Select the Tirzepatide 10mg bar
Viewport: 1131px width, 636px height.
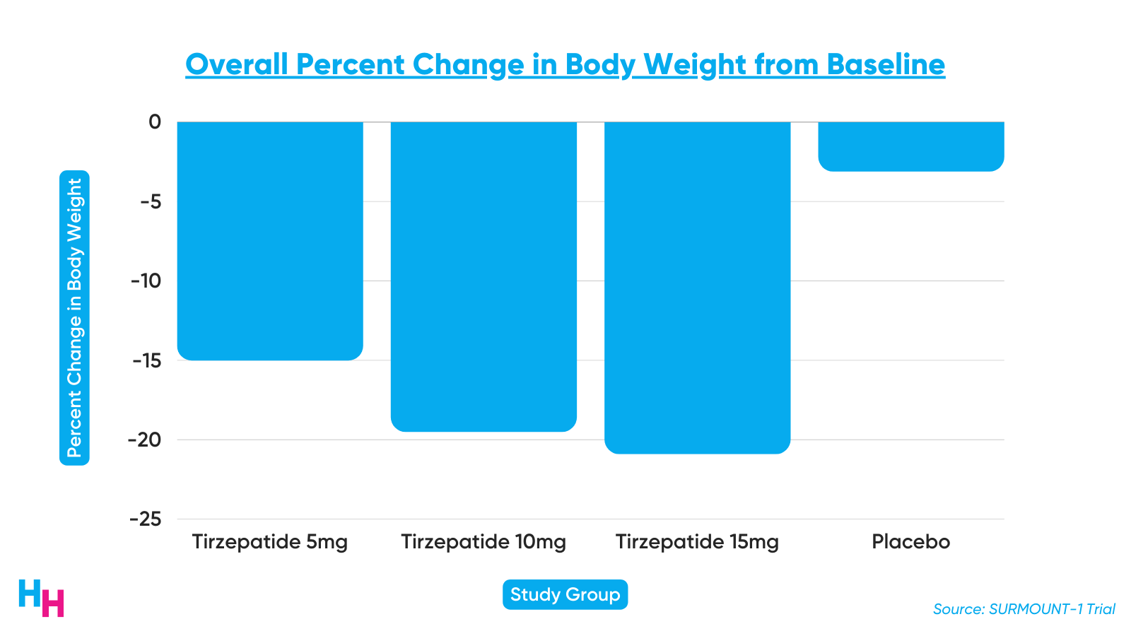point(484,276)
